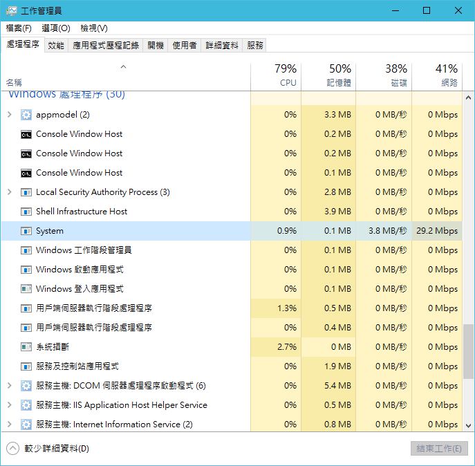Click the Windows 工作階段管理員 icon

(26, 250)
